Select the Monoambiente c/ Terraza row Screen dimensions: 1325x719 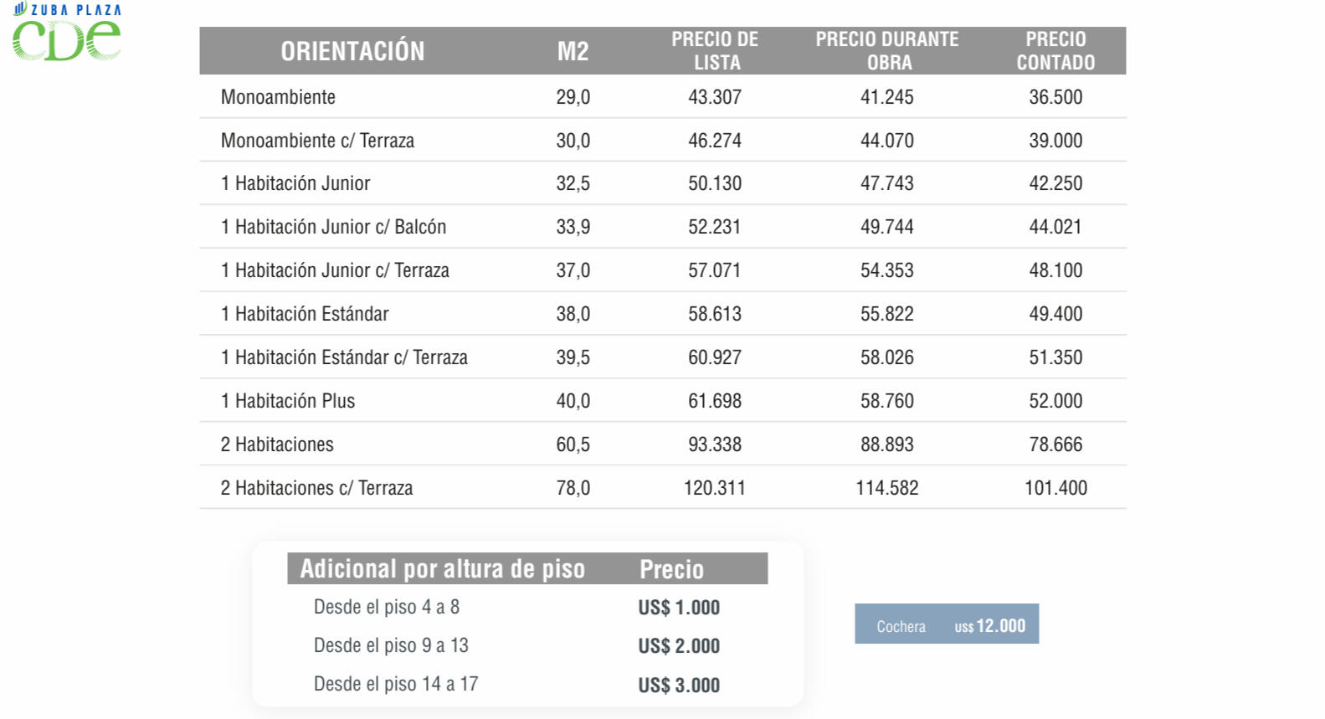[663, 140]
